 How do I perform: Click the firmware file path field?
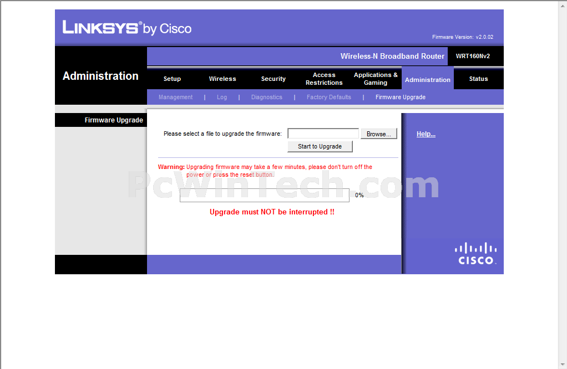(x=323, y=134)
